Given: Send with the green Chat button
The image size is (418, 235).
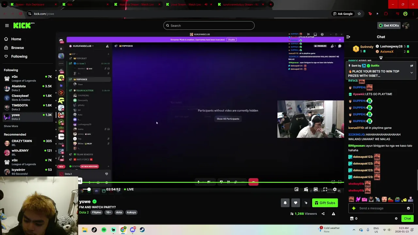Looking at the screenshot, I should [x=407, y=219].
